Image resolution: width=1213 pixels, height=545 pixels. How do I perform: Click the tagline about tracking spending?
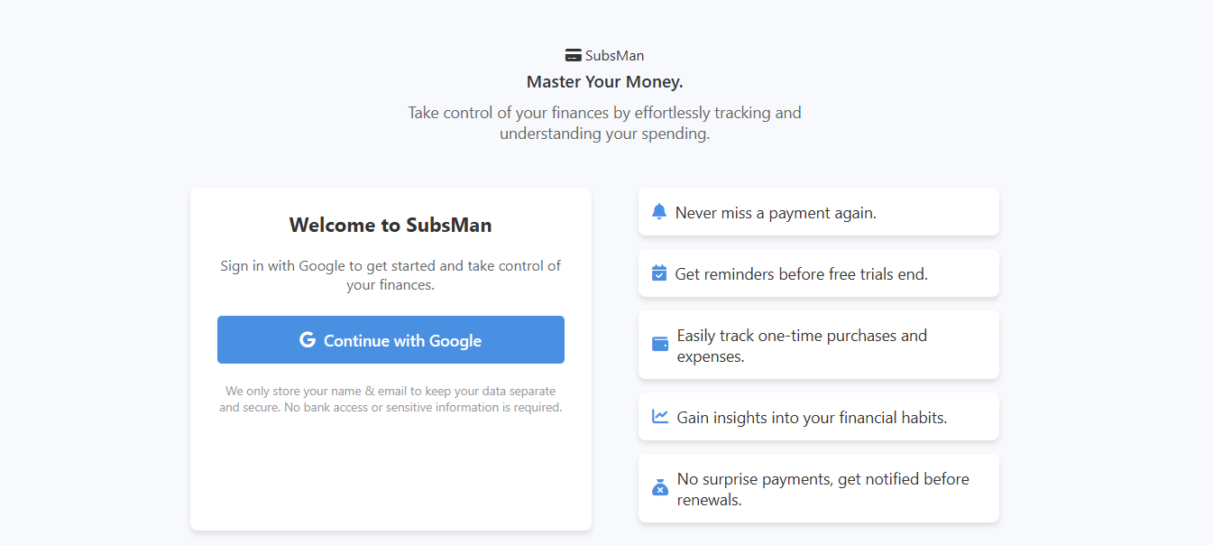pyautogui.click(x=604, y=124)
